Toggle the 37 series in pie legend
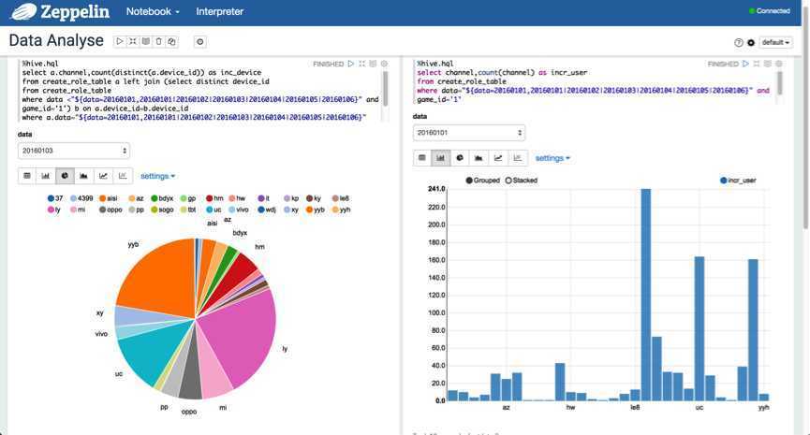 pos(55,198)
